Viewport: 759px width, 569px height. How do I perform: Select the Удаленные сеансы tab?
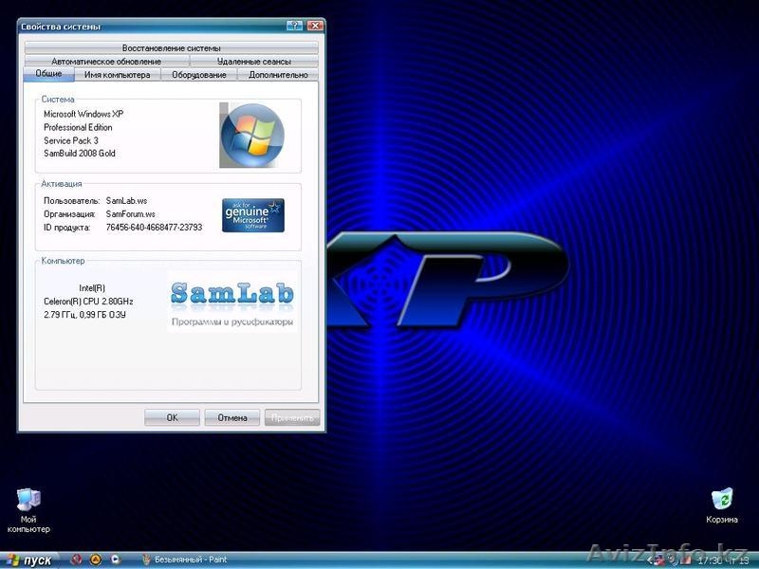tap(252, 61)
